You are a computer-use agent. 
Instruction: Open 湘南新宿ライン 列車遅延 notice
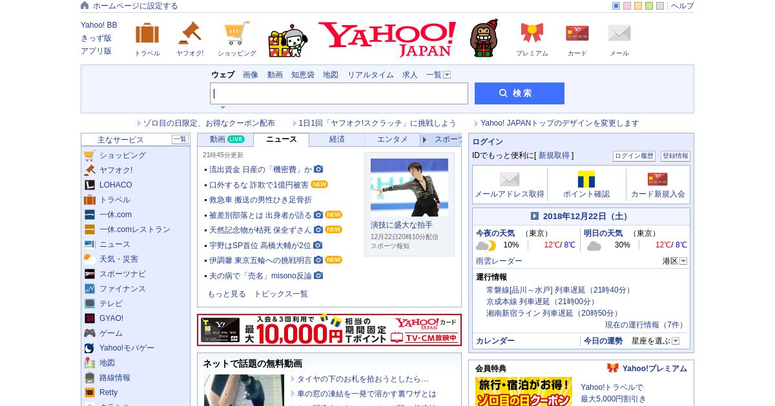(x=553, y=313)
